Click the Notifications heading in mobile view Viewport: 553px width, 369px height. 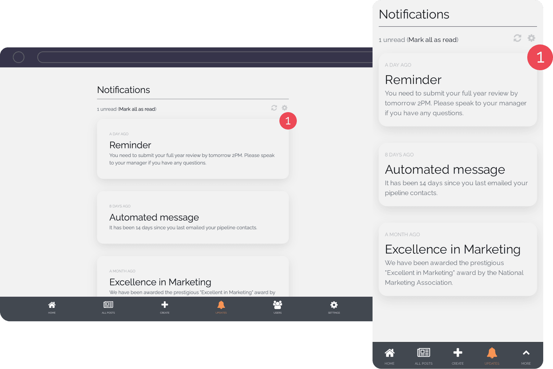coord(414,14)
